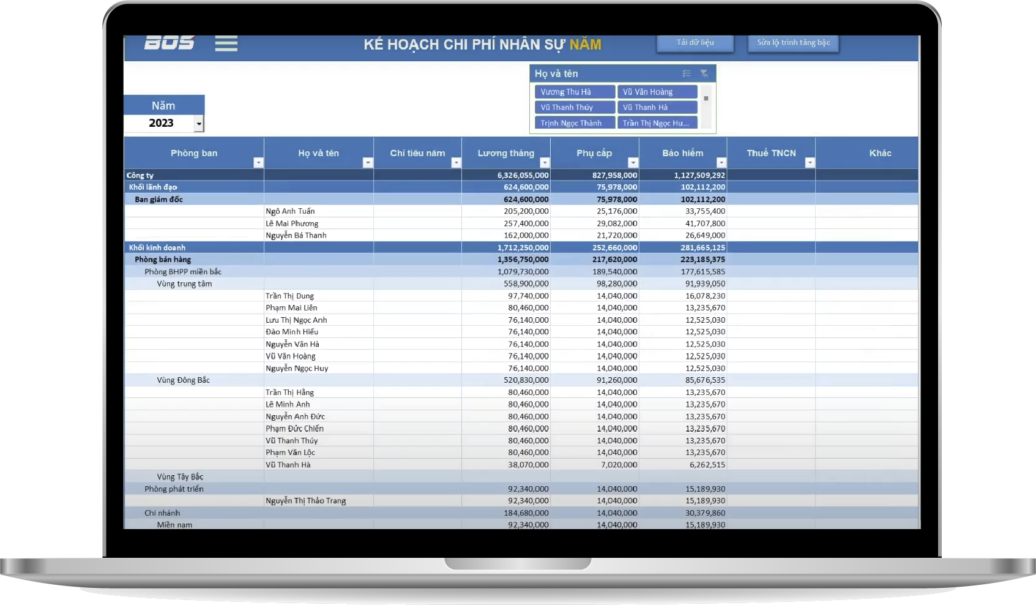Toggle the Trịnh Ngọc Thành slicer item
The width and height of the screenshot is (1036, 605).
pyautogui.click(x=574, y=123)
